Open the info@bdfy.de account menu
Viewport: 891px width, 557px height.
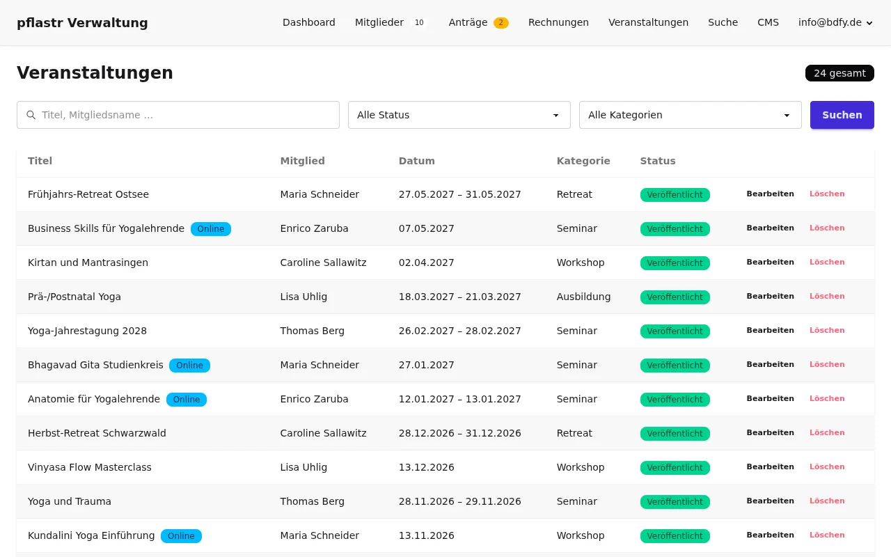[835, 22]
